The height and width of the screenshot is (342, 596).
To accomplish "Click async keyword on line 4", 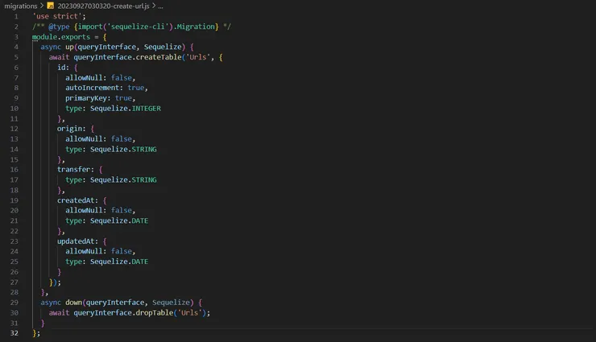I will click(x=51, y=47).
